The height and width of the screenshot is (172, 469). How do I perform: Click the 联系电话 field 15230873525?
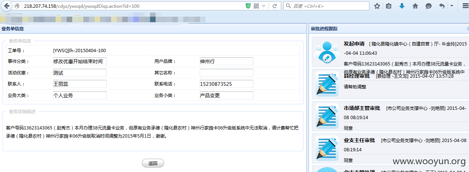(226, 84)
